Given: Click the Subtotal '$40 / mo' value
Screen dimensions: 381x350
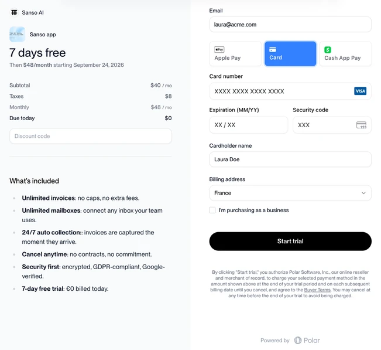Looking at the screenshot, I should pyautogui.click(x=161, y=85).
